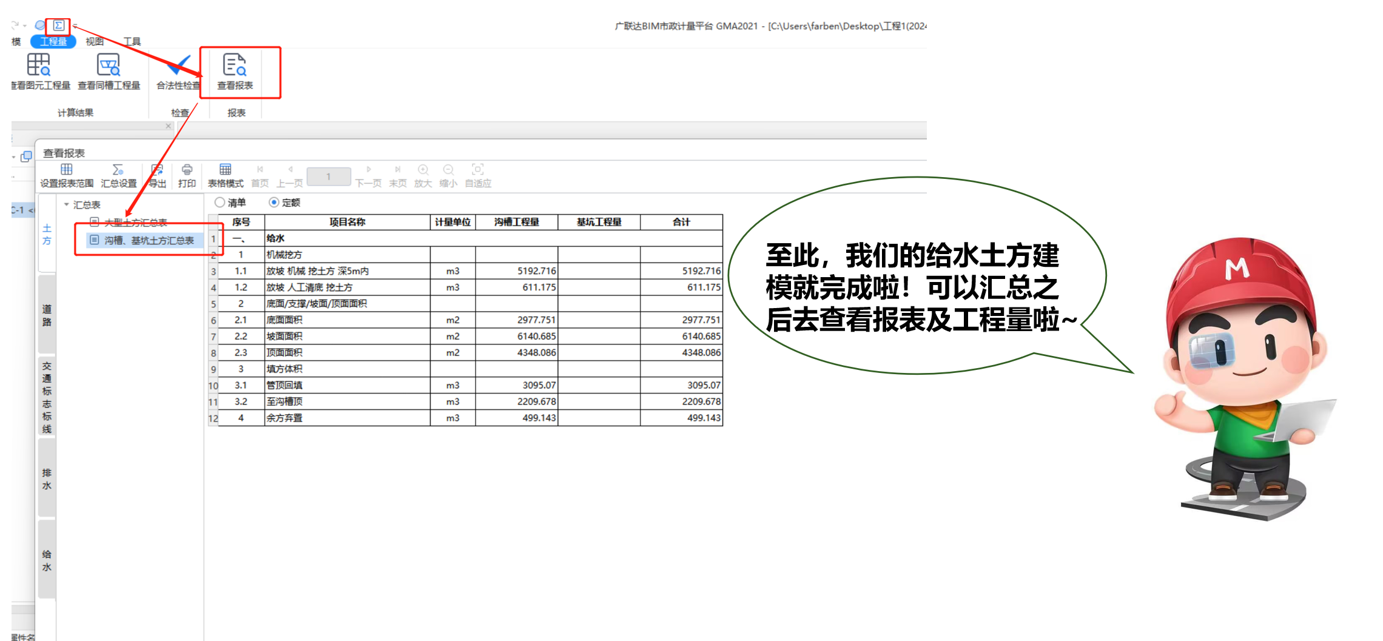Click 下一页 to go to next page
Image resolution: width=1383 pixels, height=641 pixels.
(369, 175)
